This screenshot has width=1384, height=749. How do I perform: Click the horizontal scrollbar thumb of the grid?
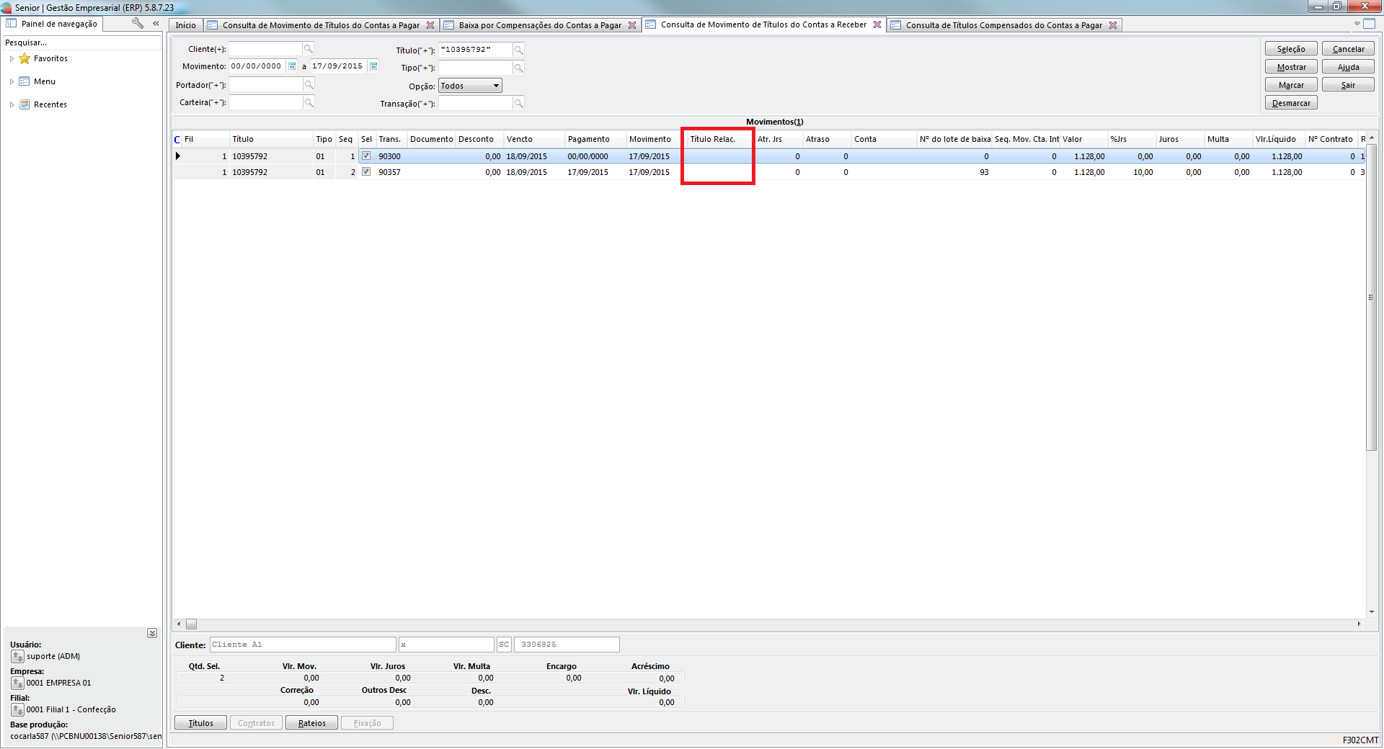(x=191, y=624)
